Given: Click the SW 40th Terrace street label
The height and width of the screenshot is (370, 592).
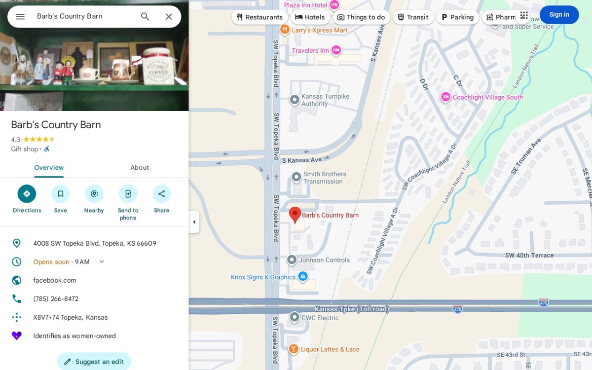Looking at the screenshot, I should (x=529, y=256).
